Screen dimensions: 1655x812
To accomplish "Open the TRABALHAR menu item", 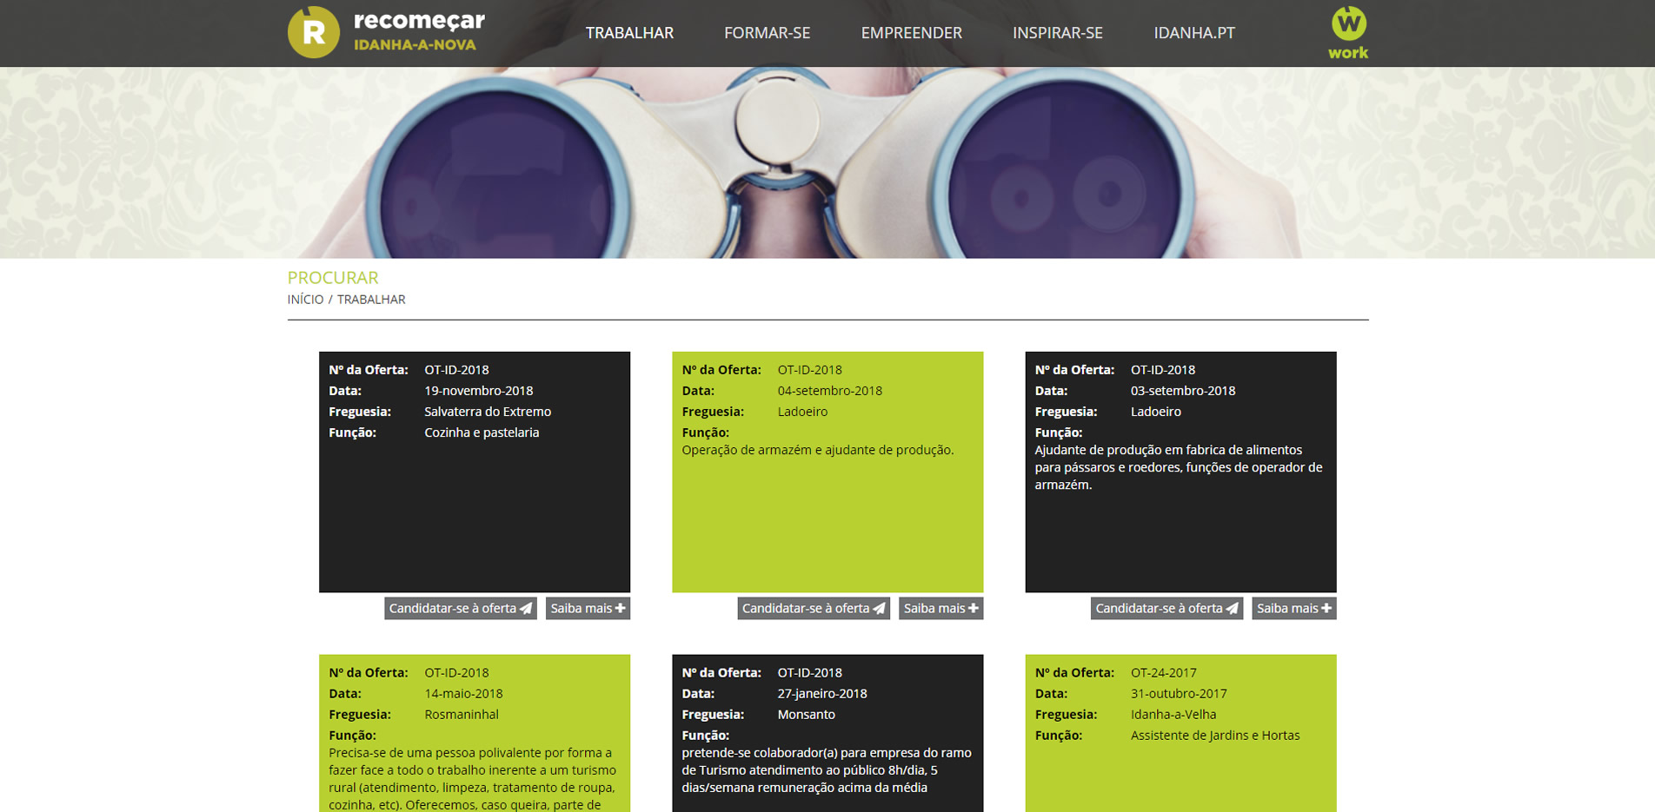I will coord(629,33).
